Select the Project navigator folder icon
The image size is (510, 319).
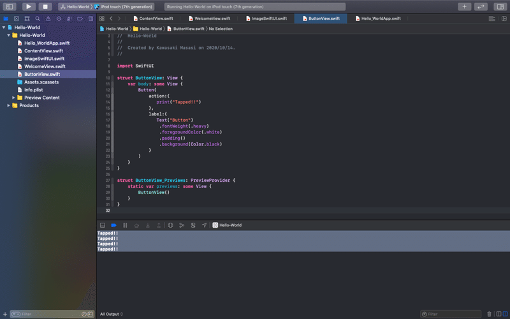tap(6, 19)
